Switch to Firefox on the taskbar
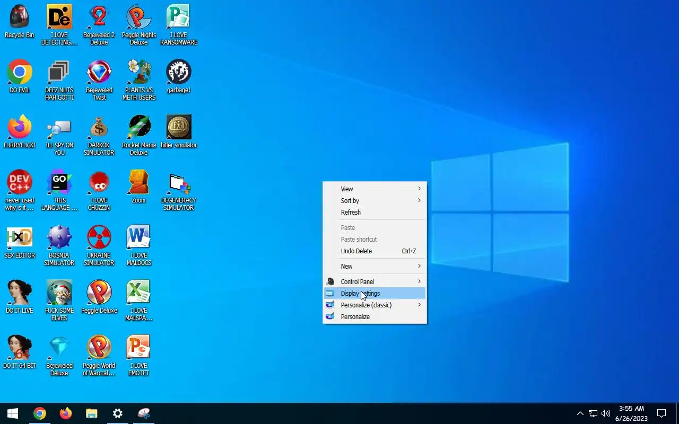679x424 pixels. click(65, 413)
